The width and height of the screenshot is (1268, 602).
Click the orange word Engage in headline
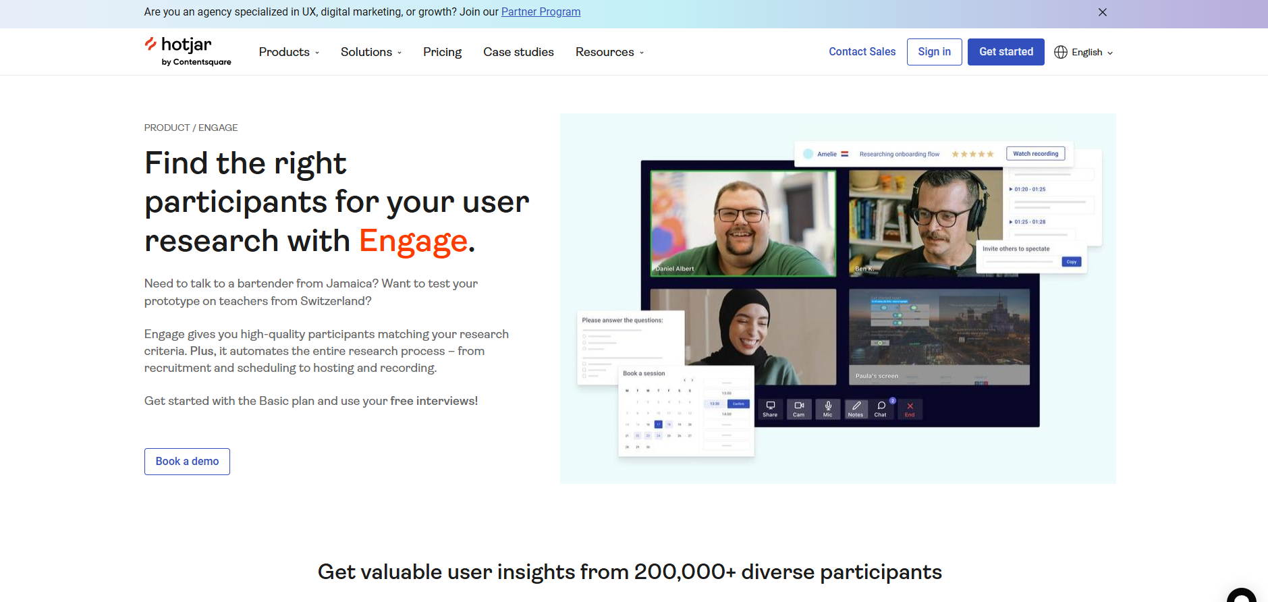click(413, 241)
